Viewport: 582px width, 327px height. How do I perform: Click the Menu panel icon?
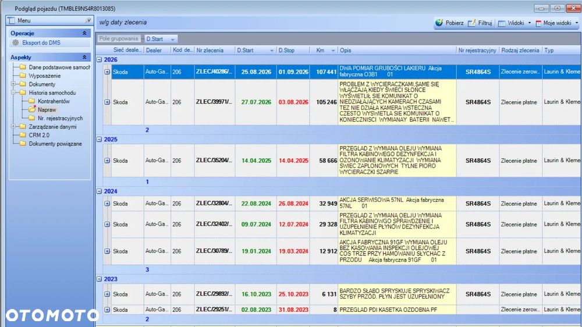[x=12, y=20]
